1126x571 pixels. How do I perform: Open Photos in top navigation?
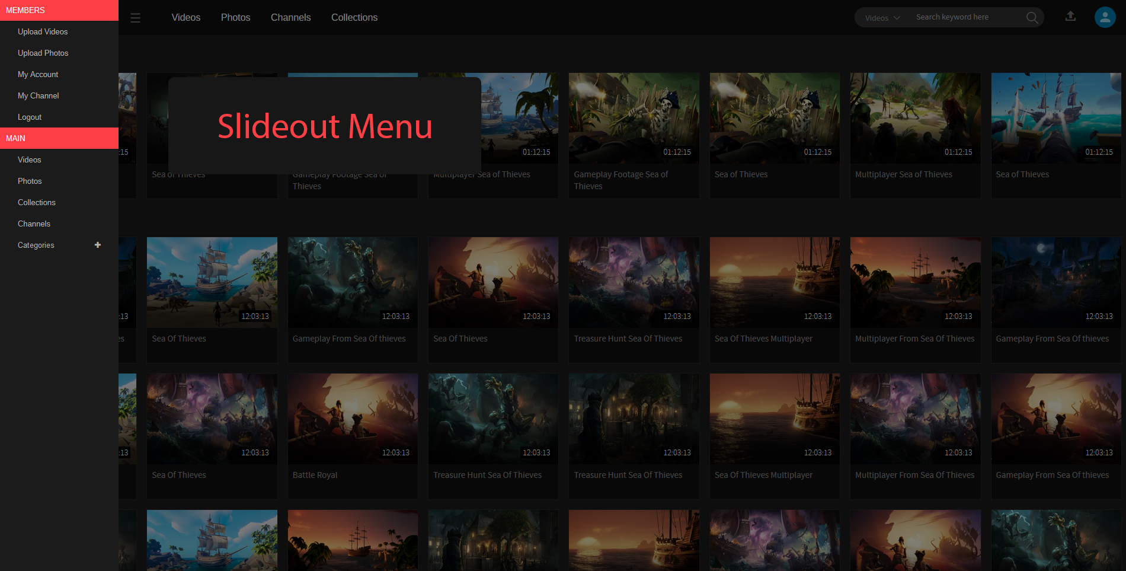pyautogui.click(x=235, y=18)
